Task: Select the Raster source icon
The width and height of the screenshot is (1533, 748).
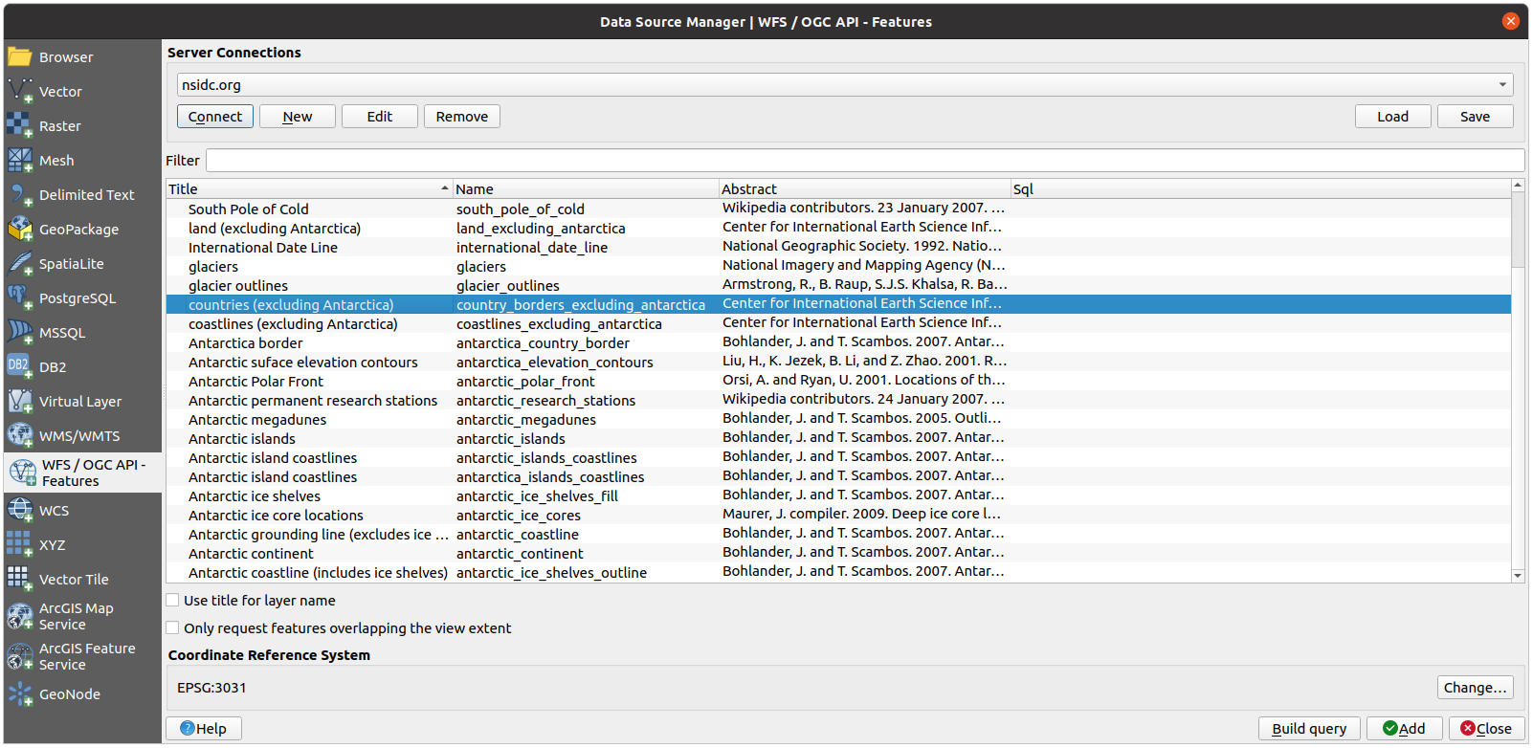Action: pyautogui.click(x=20, y=126)
